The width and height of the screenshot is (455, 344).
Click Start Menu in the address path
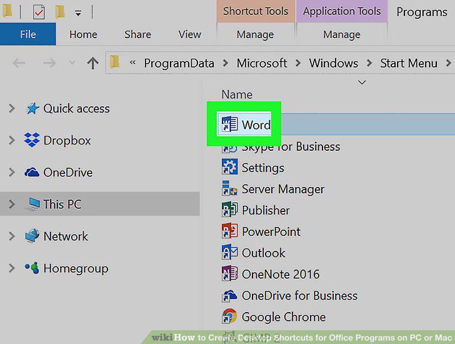(x=409, y=63)
